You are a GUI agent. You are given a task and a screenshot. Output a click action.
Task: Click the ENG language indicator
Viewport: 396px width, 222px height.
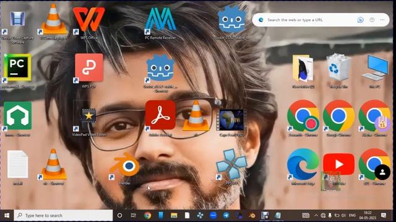352,215
